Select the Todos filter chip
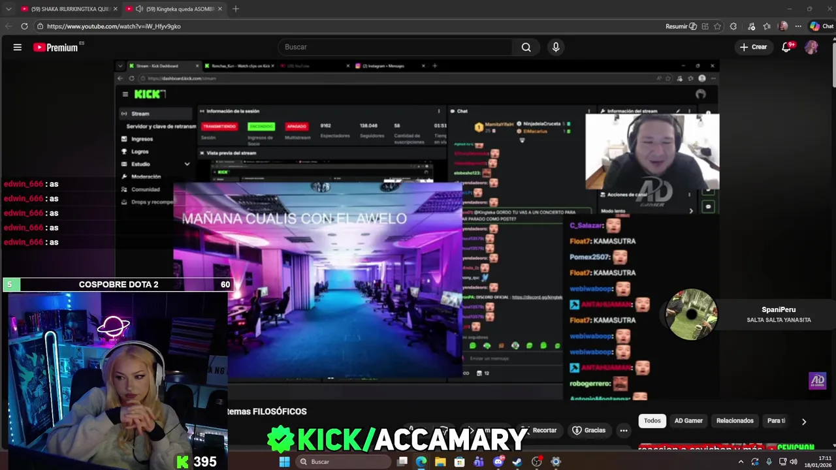 pos(652,420)
